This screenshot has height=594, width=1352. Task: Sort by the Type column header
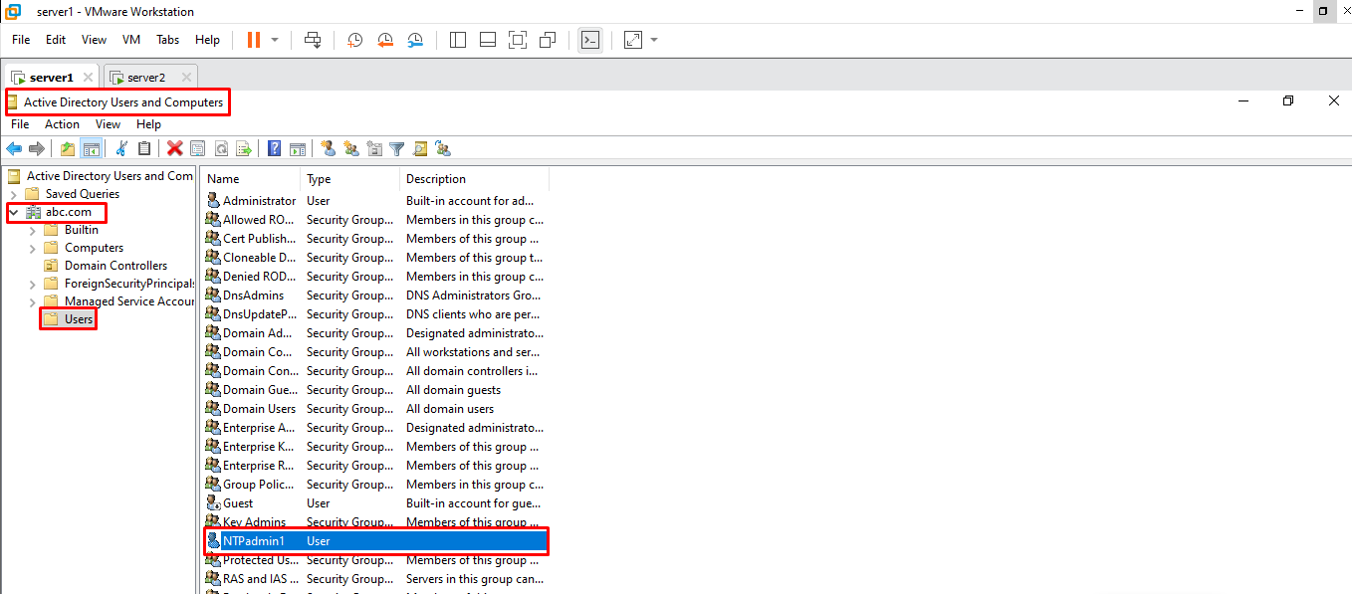[350, 179]
